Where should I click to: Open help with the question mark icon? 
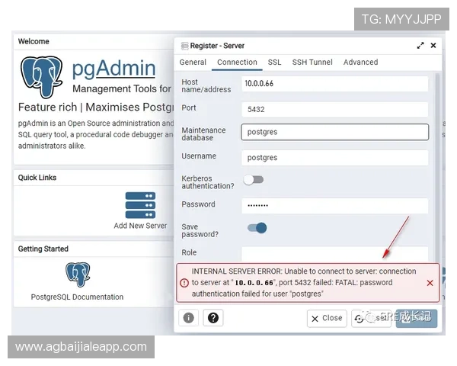tap(213, 318)
